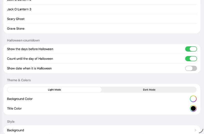
Task: Open the Title Color picker well
Action: tap(193, 108)
